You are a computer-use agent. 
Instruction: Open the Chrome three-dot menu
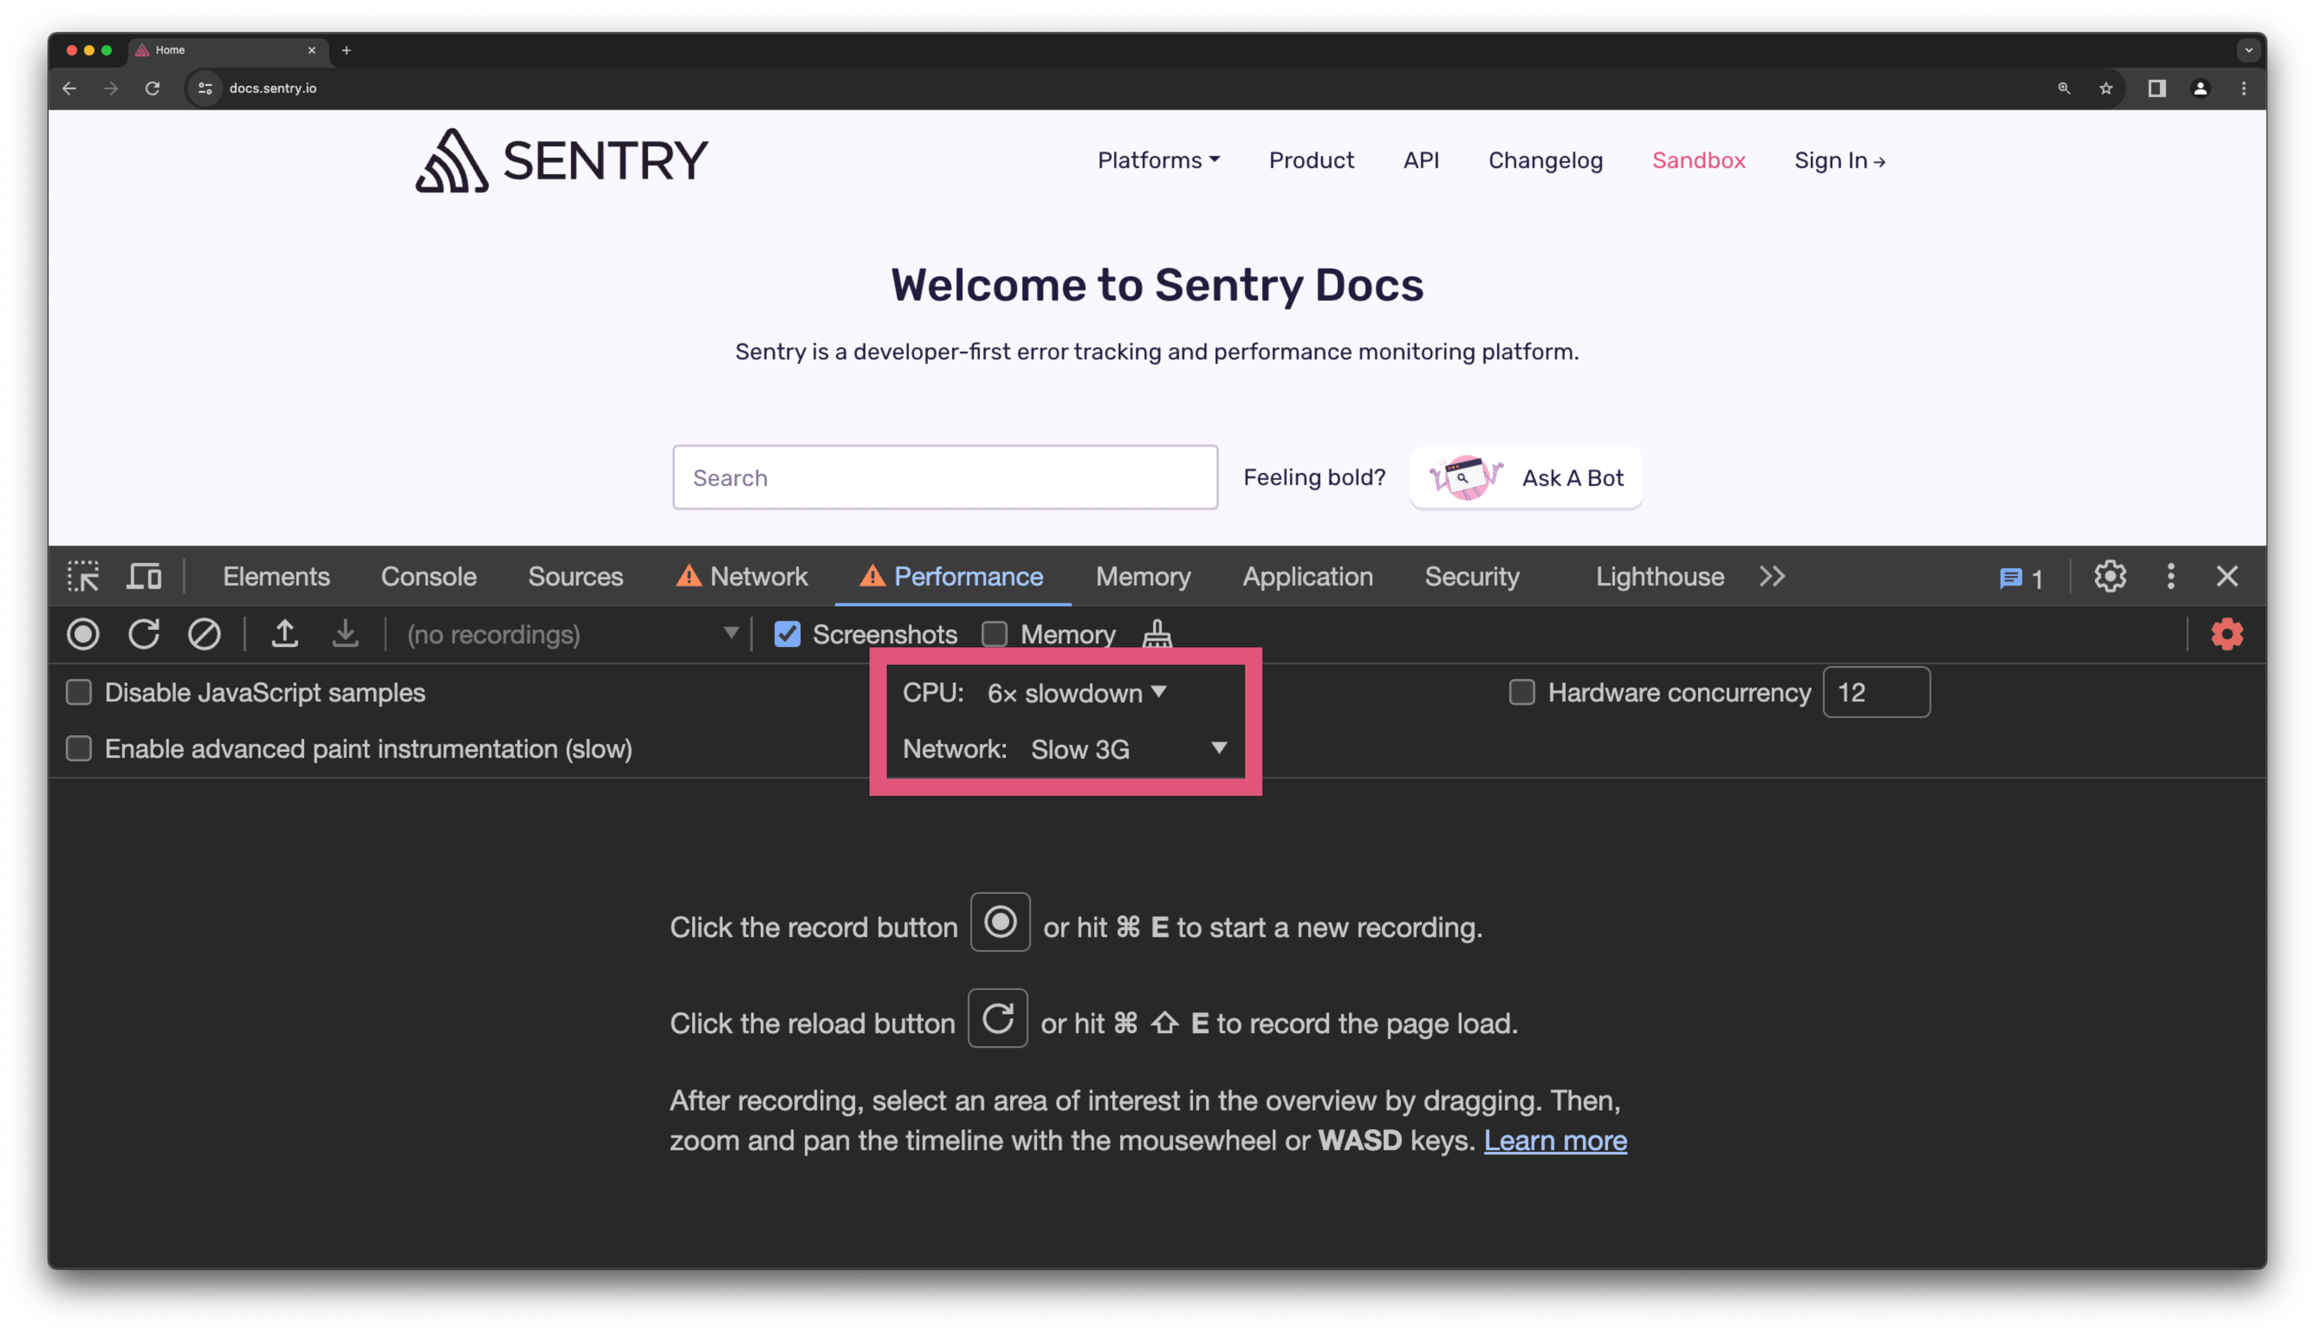coord(2244,88)
